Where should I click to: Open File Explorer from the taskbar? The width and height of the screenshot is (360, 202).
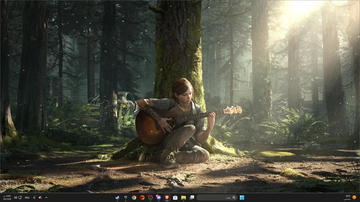point(183,198)
